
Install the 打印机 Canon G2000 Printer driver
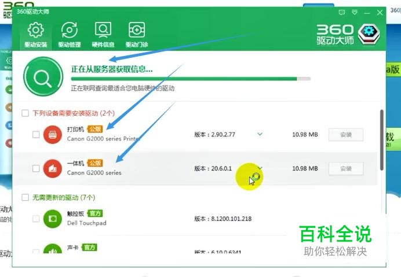(346, 135)
